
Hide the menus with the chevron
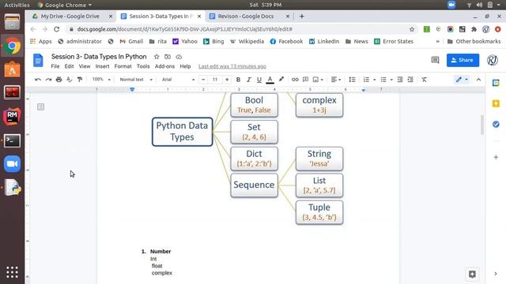(478, 80)
